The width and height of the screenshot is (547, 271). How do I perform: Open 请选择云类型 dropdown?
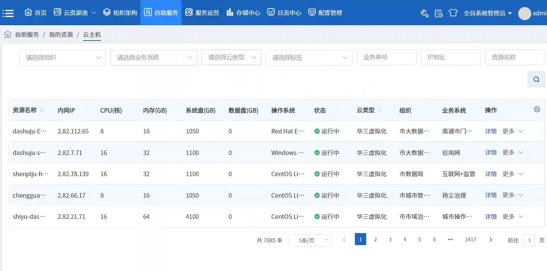tap(231, 57)
